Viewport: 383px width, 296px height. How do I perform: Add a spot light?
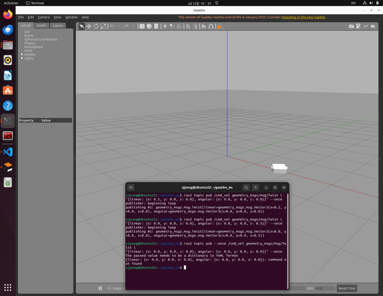[172, 26]
